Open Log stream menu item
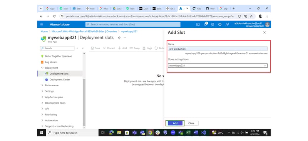 (51, 62)
